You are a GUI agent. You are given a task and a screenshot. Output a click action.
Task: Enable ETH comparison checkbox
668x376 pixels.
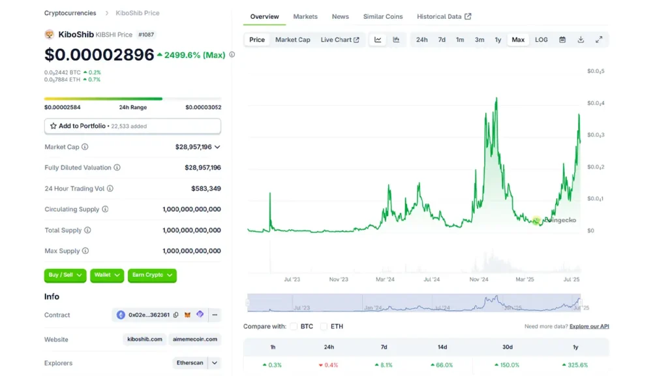324,326
